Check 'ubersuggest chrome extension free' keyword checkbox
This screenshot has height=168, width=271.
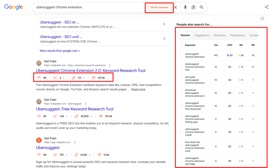click(x=181, y=67)
